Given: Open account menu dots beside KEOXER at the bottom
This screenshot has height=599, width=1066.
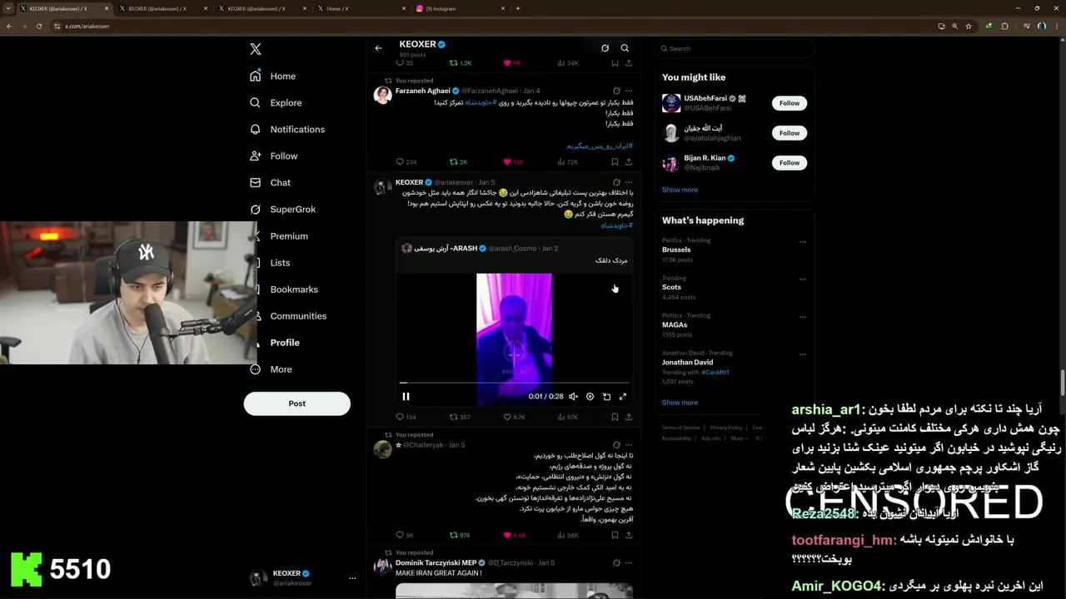Looking at the screenshot, I should [352, 577].
